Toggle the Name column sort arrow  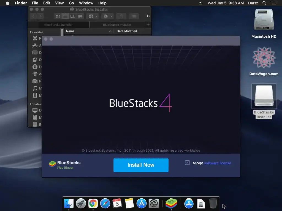[110, 31]
